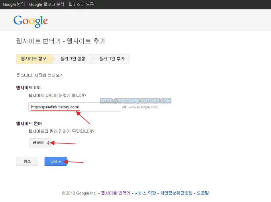Open 개인정보취급방침 footer link
Viewport: 271px width, 202px height.
(x=176, y=193)
